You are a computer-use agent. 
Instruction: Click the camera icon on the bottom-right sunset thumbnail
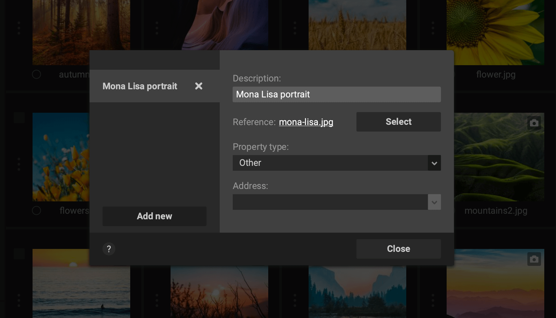(534, 259)
